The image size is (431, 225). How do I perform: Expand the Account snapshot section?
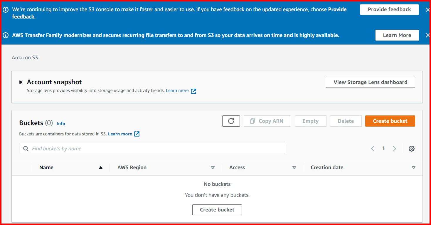point(21,82)
